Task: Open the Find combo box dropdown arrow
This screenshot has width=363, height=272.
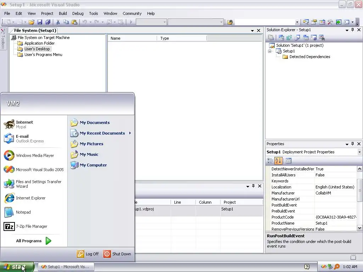Action: 297,22
